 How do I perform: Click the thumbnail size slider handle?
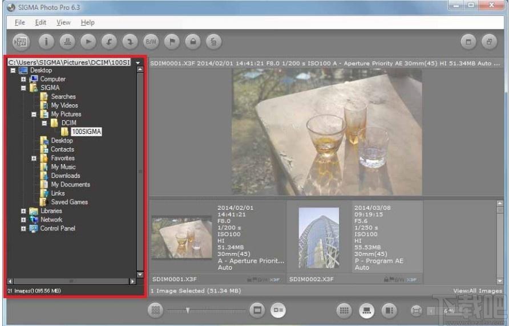pyautogui.click(x=188, y=311)
